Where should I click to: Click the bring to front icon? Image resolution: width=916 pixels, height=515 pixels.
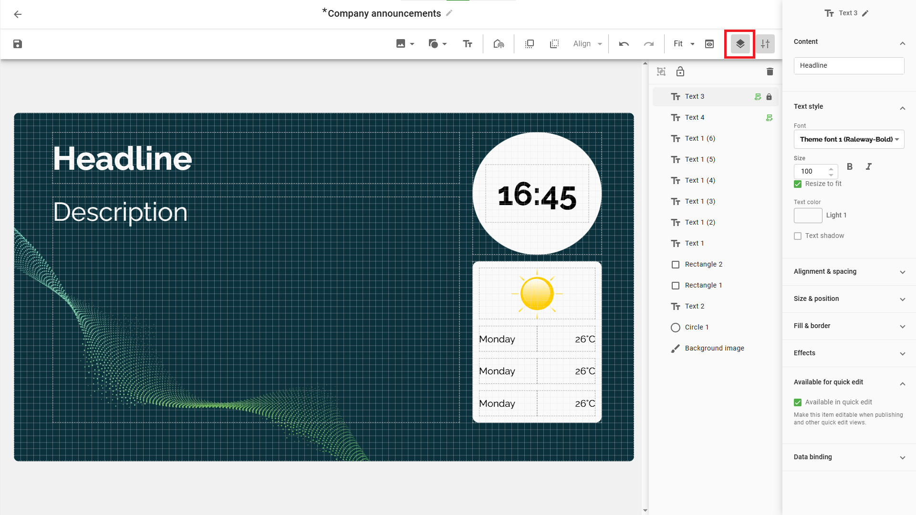point(530,44)
